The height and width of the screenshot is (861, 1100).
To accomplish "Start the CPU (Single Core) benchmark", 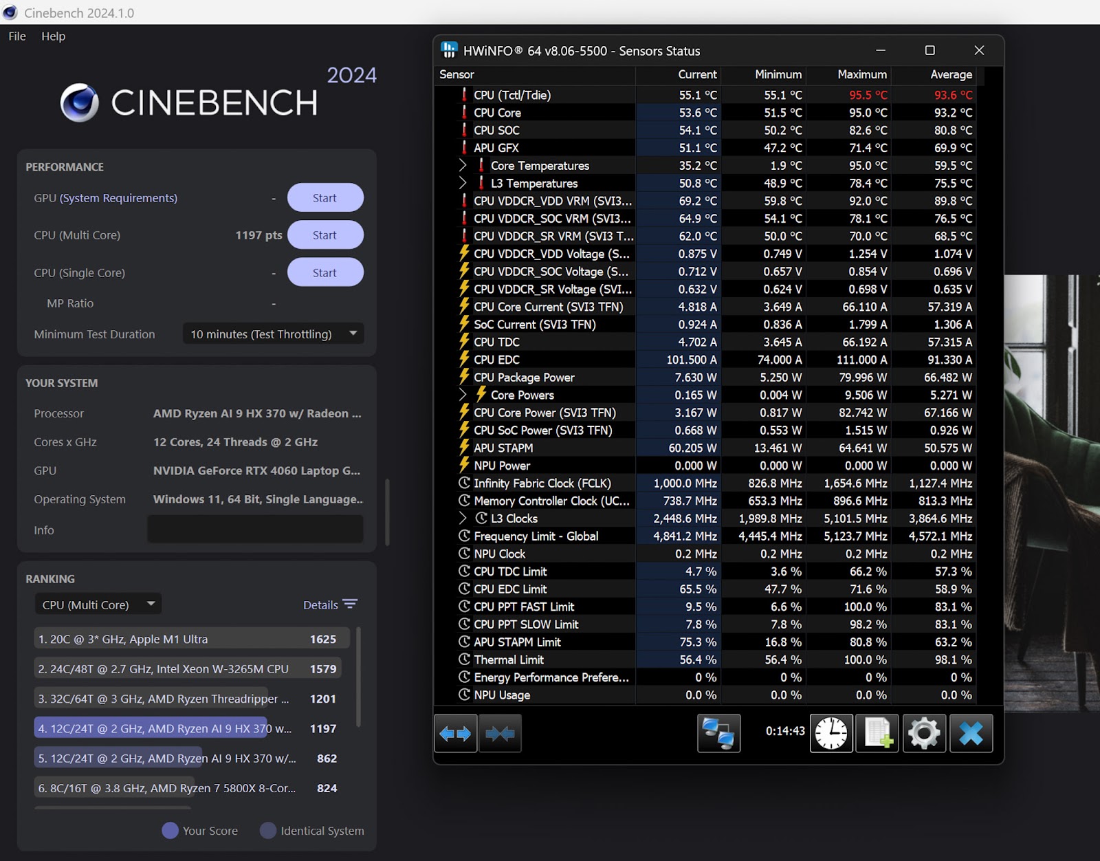I will coord(325,272).
